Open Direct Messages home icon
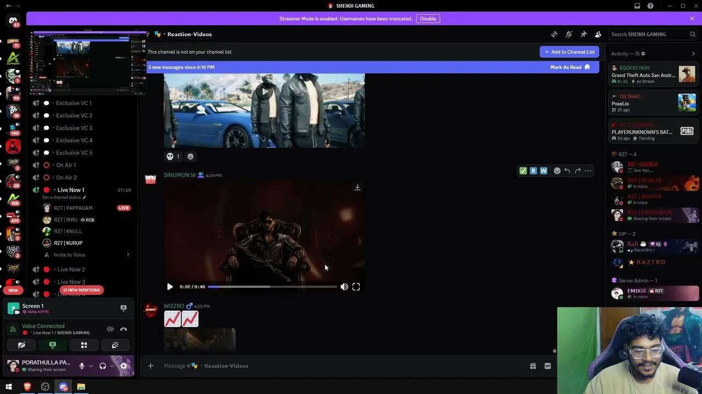The width and height of the screenshot is (702, 394). [13, 21]
